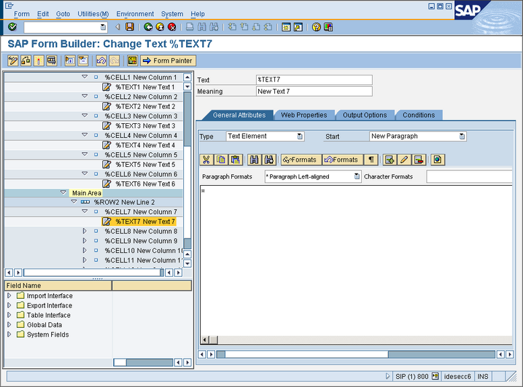Collapse the Main Area node
This screenshot has height=387, width=523.
click(63, 192)
